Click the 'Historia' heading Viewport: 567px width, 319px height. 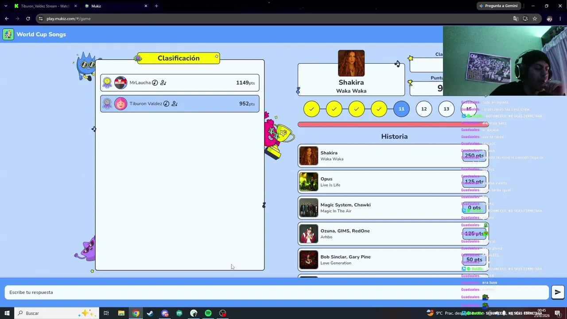click(394, 136)
